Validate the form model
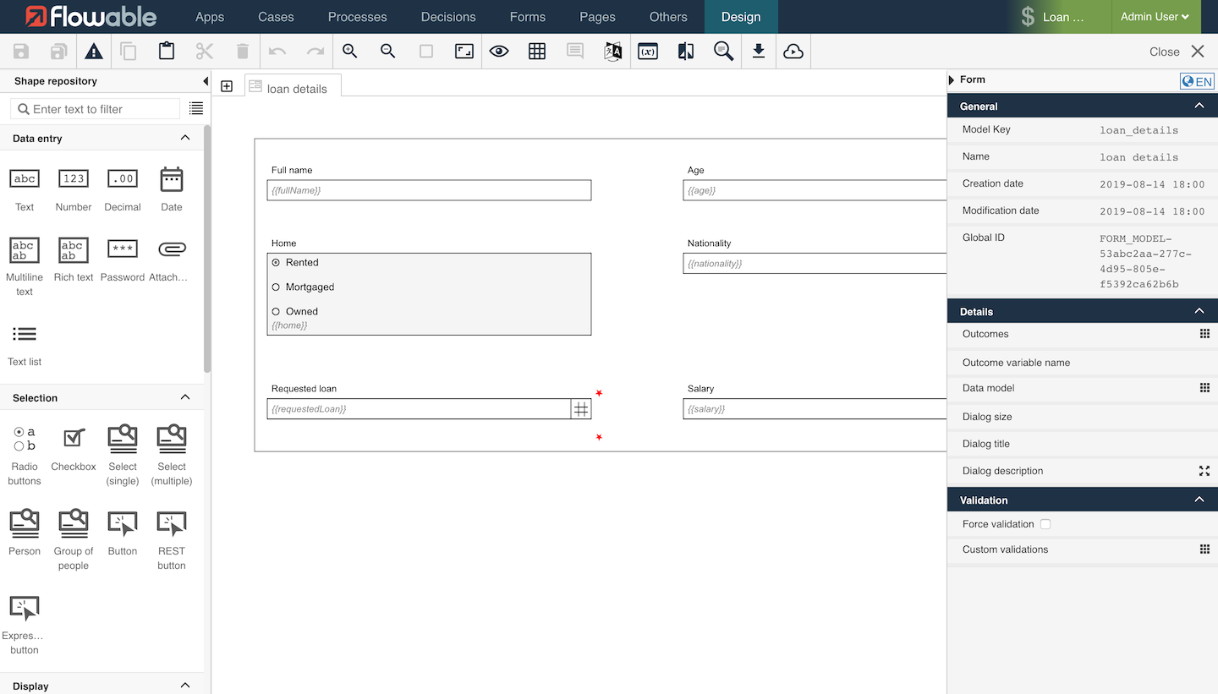This screenshot has height=694, width=1218. [94, 51]
